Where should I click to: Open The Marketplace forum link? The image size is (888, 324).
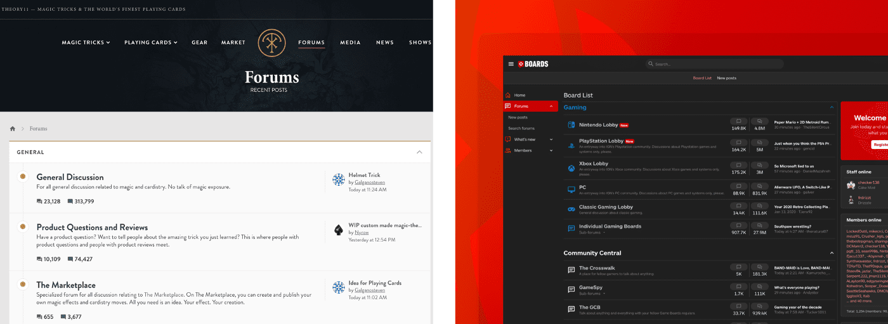pos(66,285)
